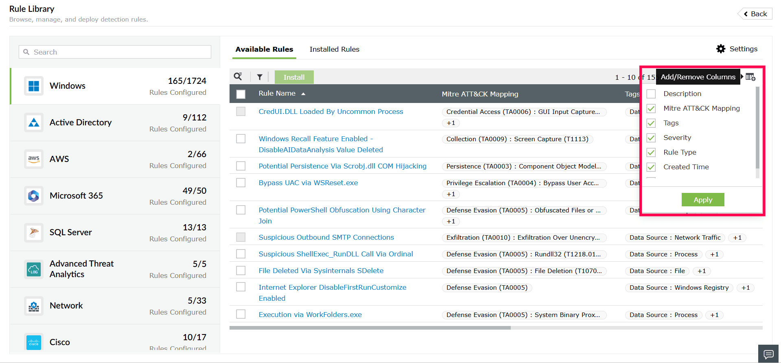The image size is (781, 363).
Task: Click the Data Source : Network Traffic tag
Action: pyautogui.click(x=675, y=238)
